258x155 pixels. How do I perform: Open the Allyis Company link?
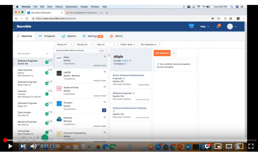coord(120,64)
